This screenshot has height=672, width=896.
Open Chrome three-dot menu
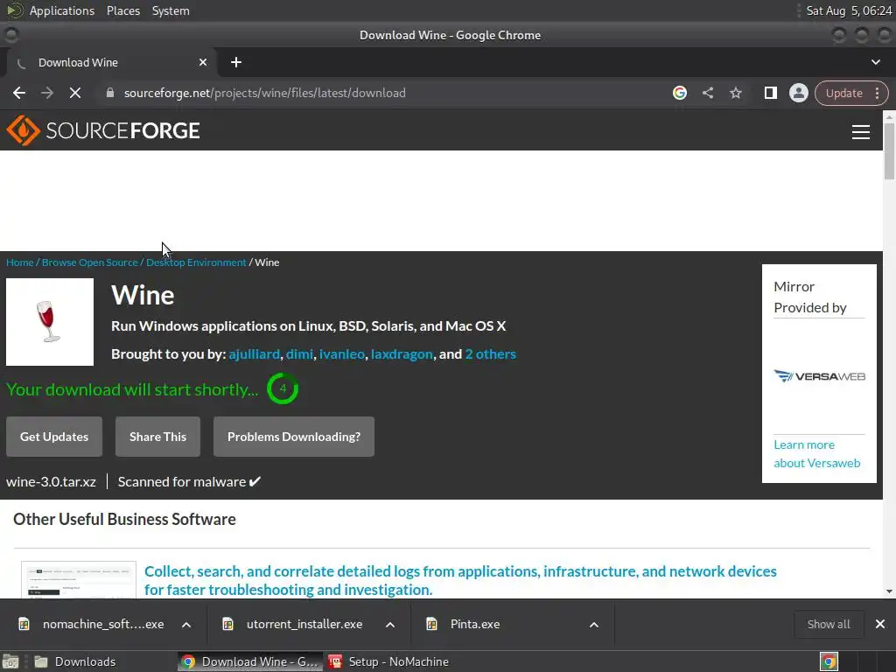(x=877, y=93)
